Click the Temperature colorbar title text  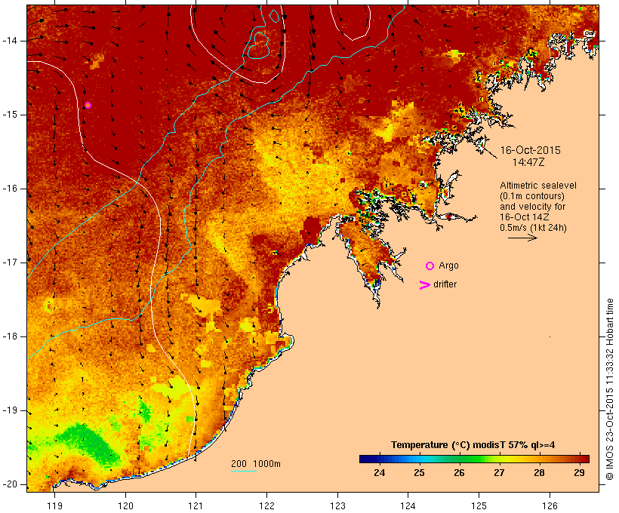pos(473,445)
